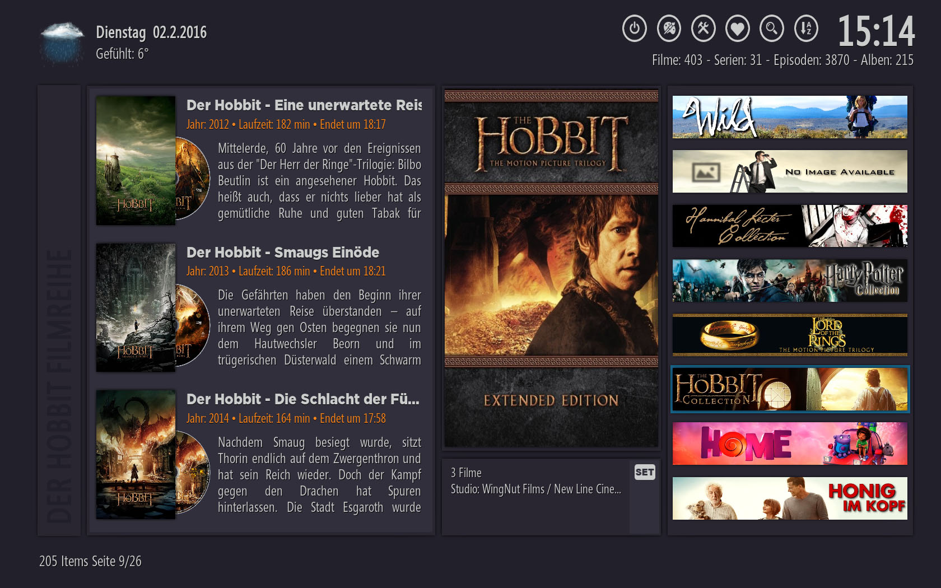The height and width of the screenshot is (588, 941).
Task: Select the Hobbit Collection banner
Action: pos(790,389)
